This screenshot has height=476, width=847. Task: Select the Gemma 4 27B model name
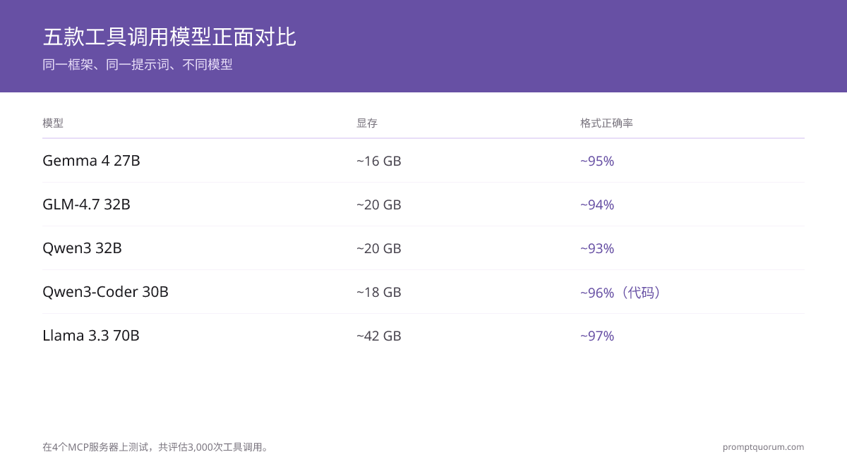click(91, 161)
